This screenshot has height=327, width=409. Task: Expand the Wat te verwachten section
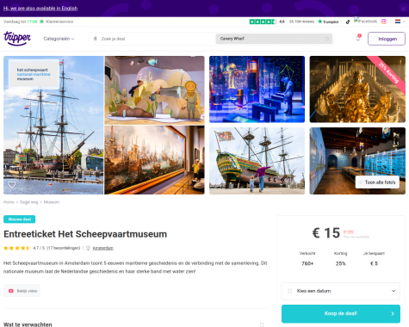pos(262,324)
